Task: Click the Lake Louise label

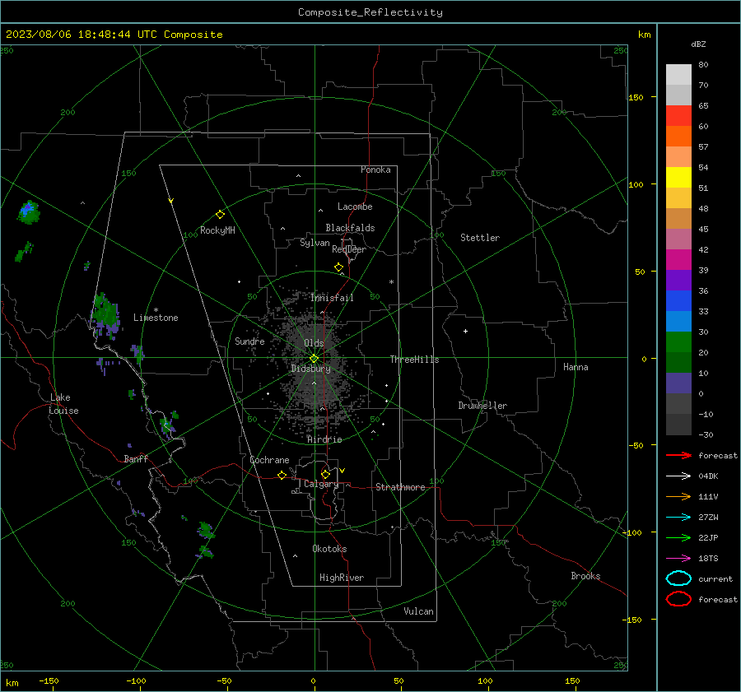Action: (x=63, y=404)
